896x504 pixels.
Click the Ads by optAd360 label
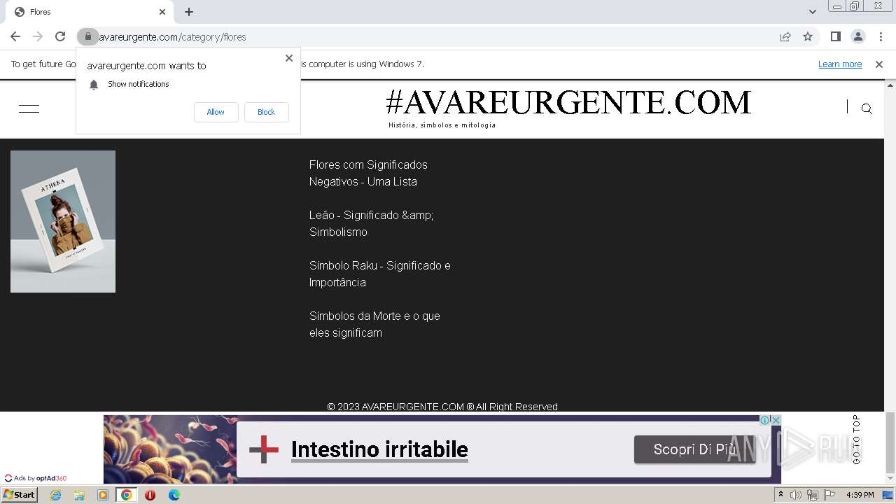coord(36,478)
